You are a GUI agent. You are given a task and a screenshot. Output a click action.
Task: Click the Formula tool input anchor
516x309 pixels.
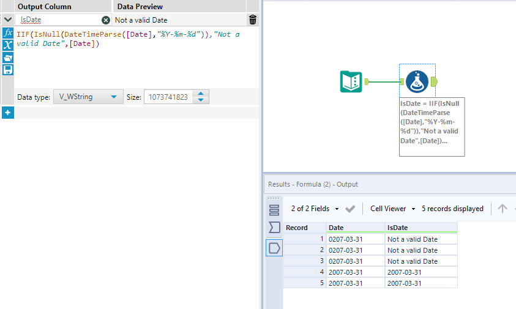[402, 81]
